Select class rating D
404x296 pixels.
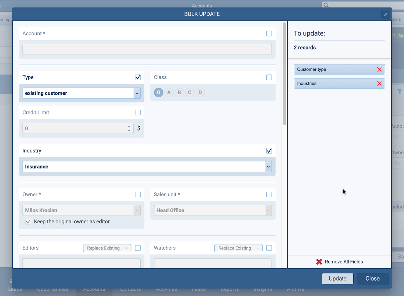click(200, 92)
